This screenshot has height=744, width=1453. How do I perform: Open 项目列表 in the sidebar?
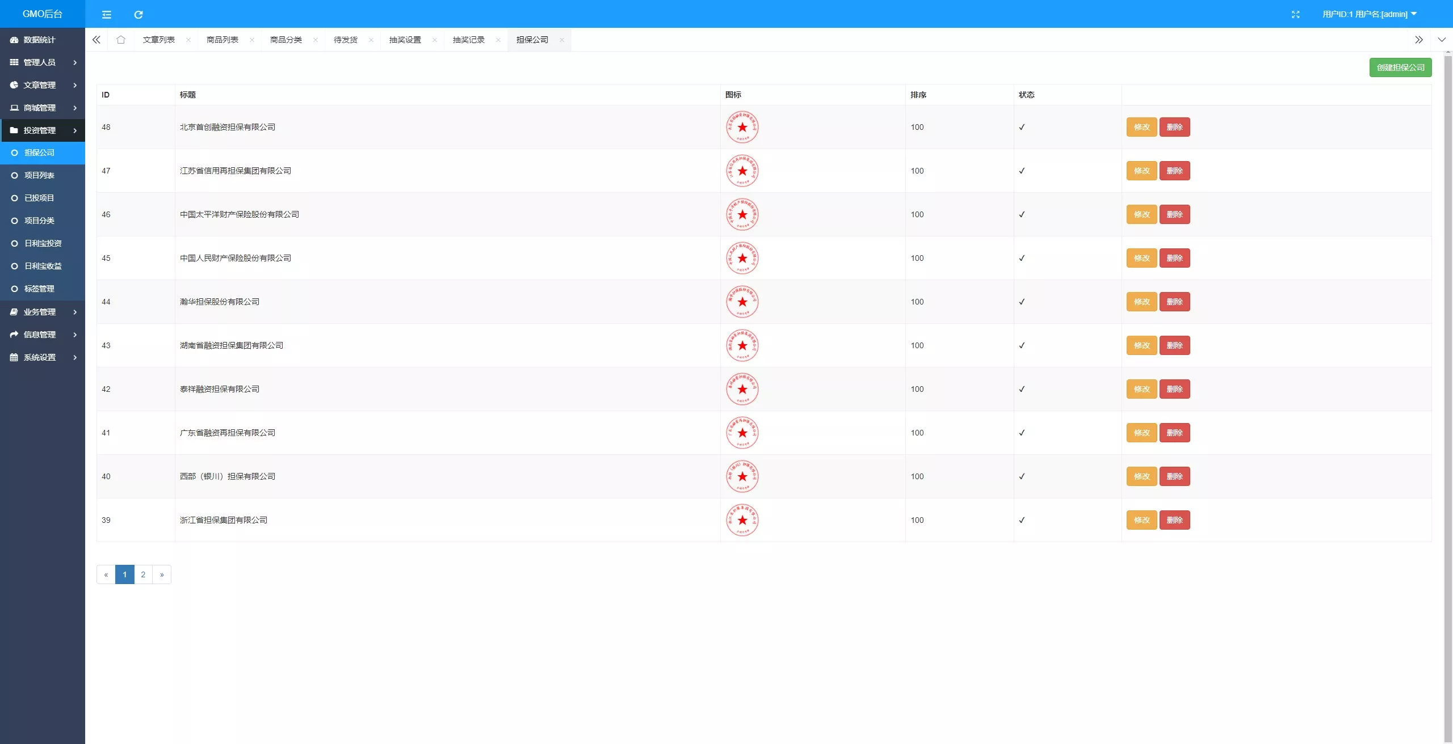(x=43, y=175)
